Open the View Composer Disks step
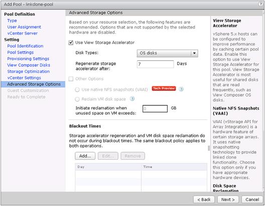The width and height of the screenshot is (265, 206). tap(29, 65)
